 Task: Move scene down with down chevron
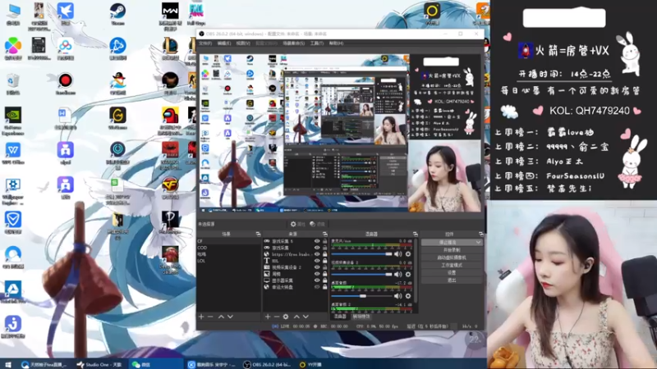pos(230,317)
